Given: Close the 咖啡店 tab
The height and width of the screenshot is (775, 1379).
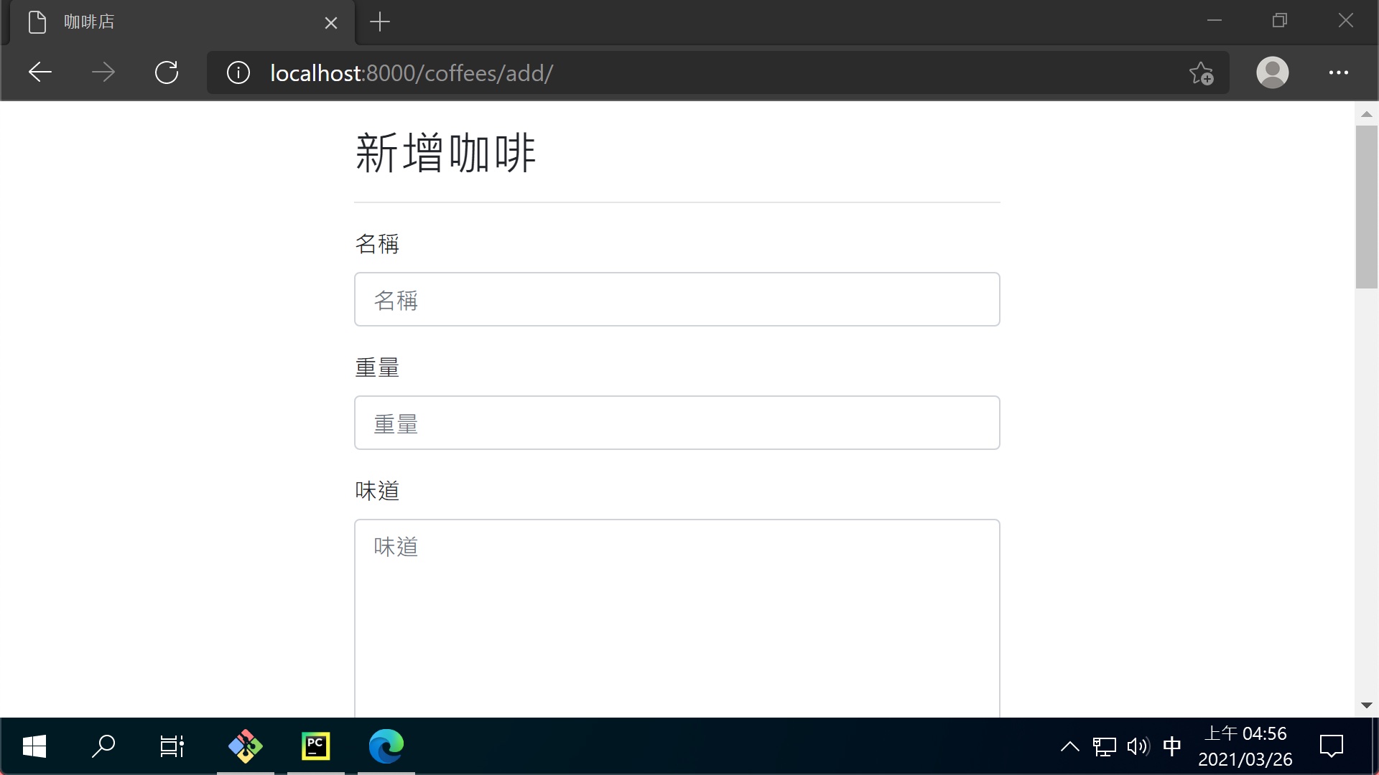Looking at the screenshot, I should coord(331,23).
